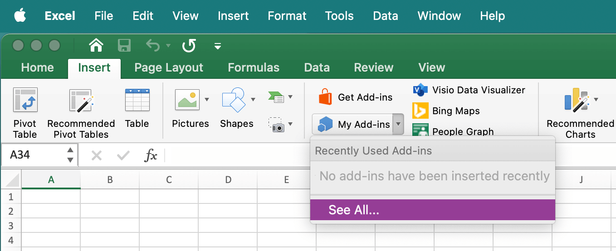Go to the Formulas ribbon tab

[x=254, y=68]
